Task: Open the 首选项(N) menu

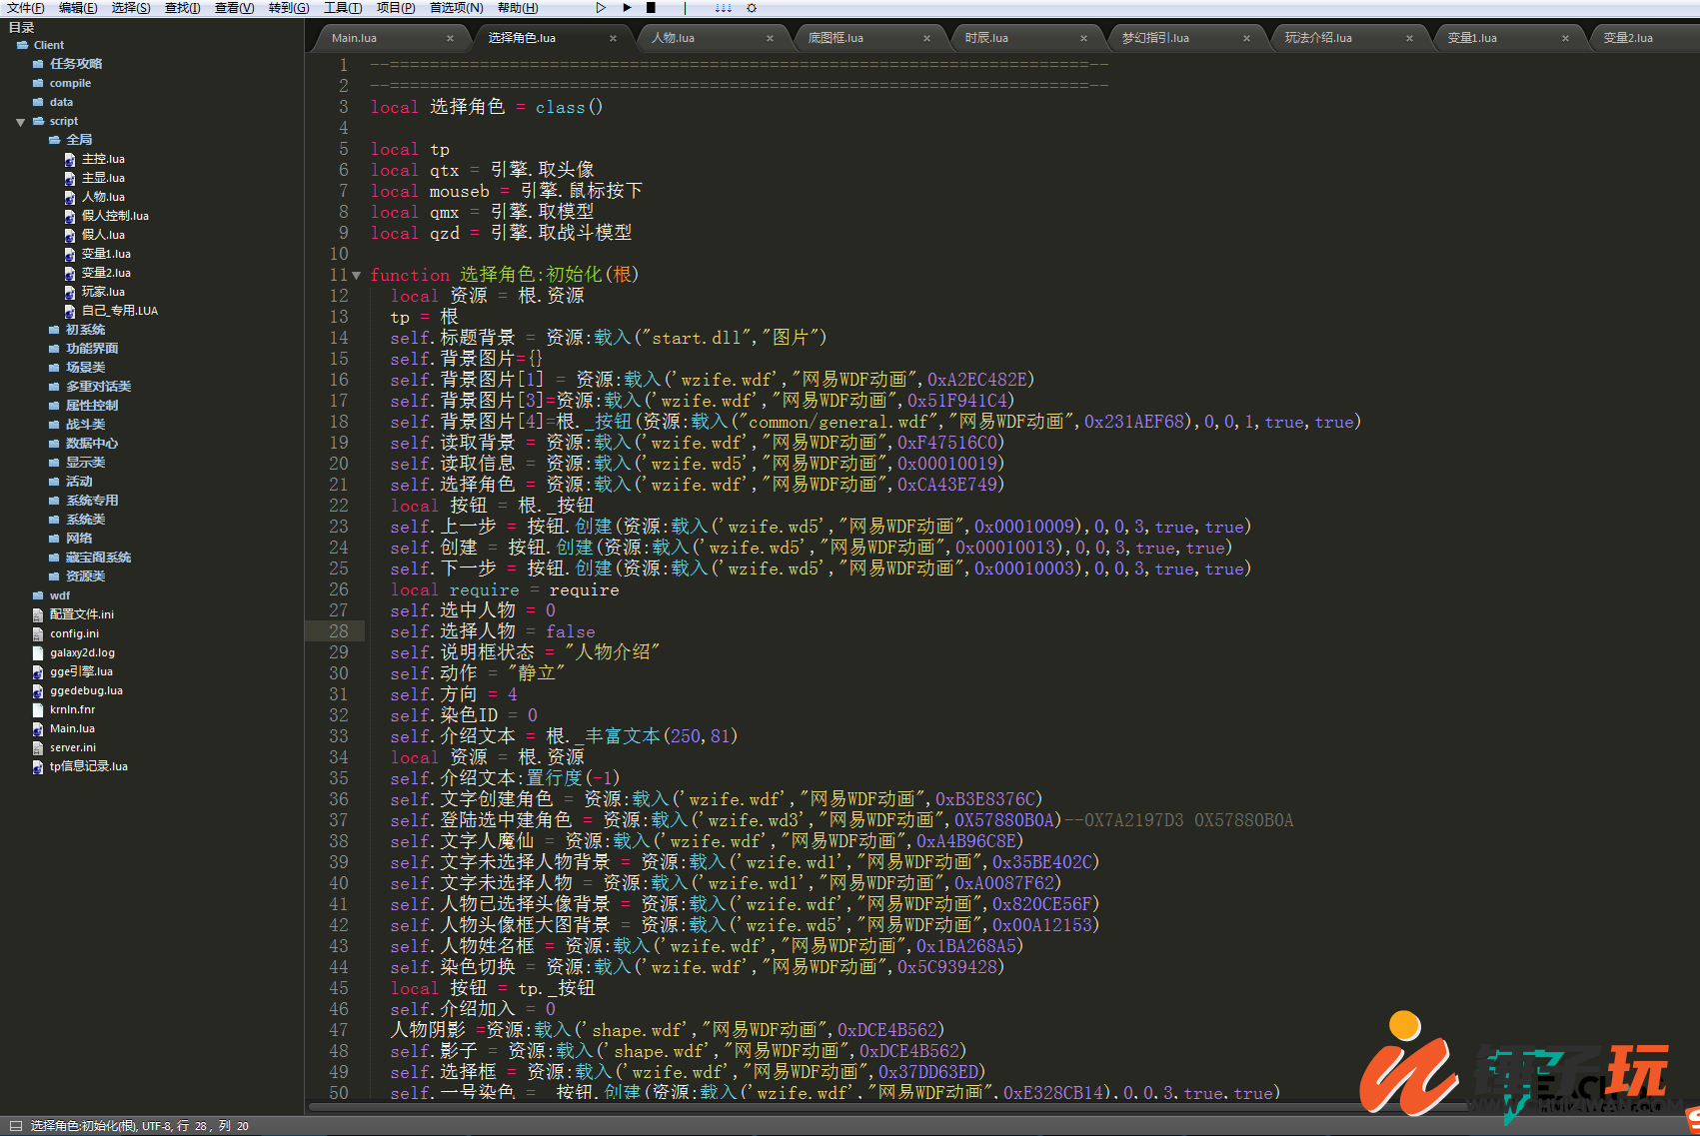Action: [x=456, y=8]
